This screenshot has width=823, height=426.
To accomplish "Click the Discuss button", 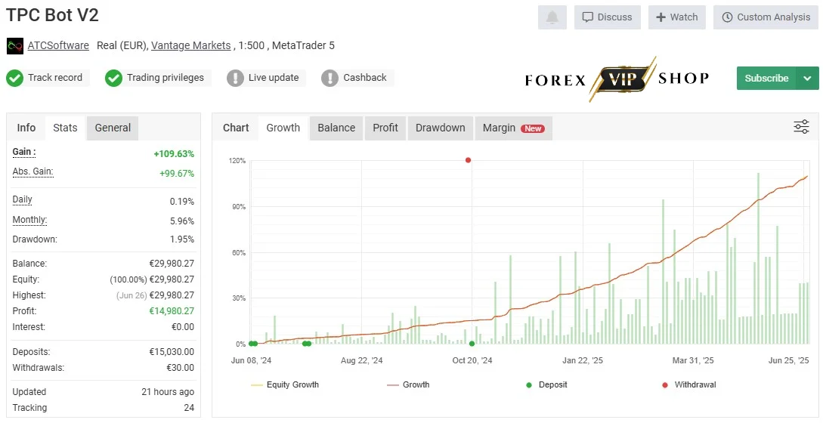I will [x=608, y=17].
